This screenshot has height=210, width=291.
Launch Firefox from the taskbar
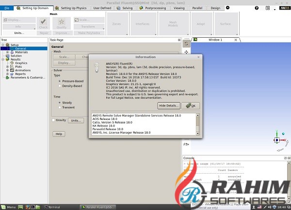tap(28, 207)
